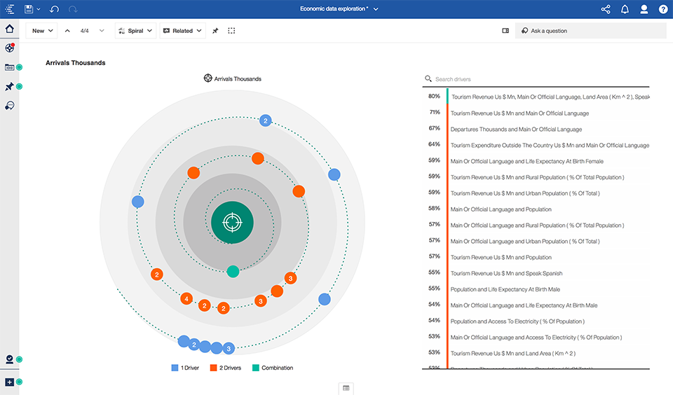Select the 64% Tourism Expenditure driver row

pyautogui.click(x=536, y=146)
